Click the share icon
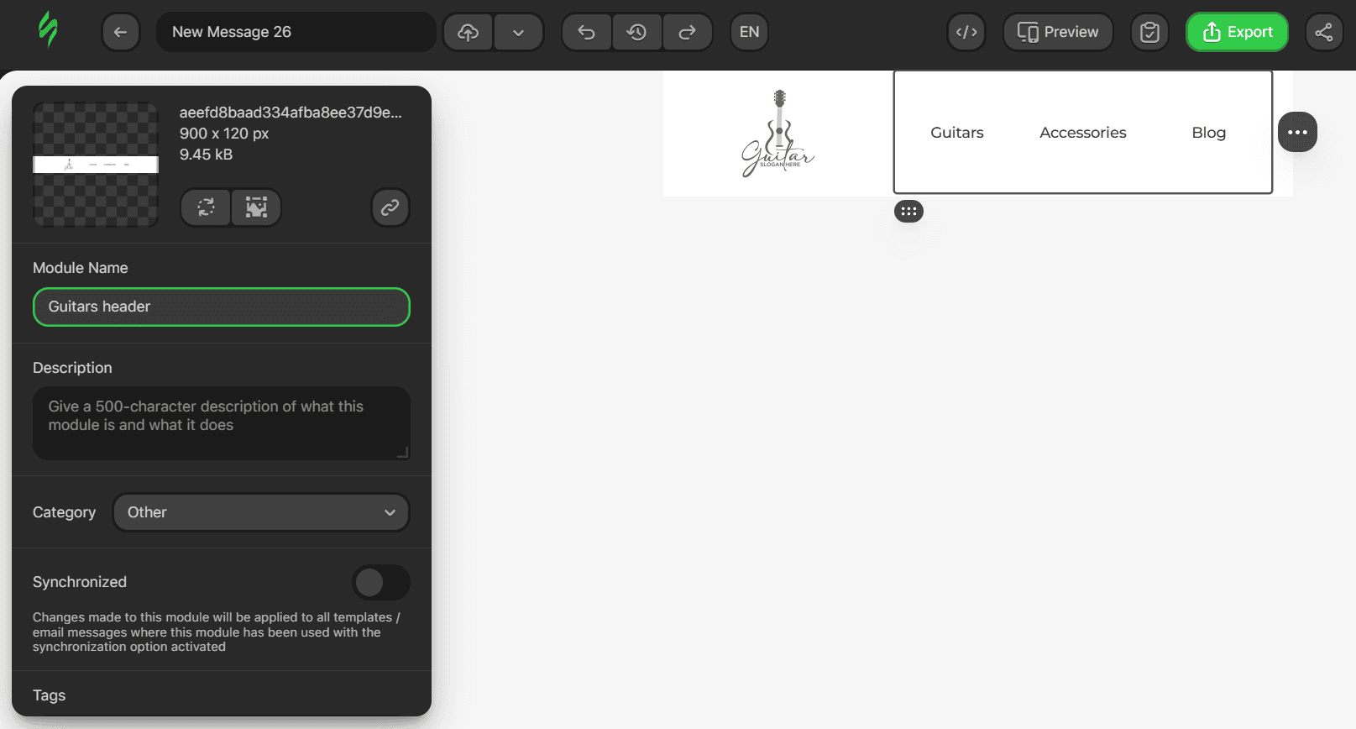1356x729 pixels. (x=1324, y=32)
